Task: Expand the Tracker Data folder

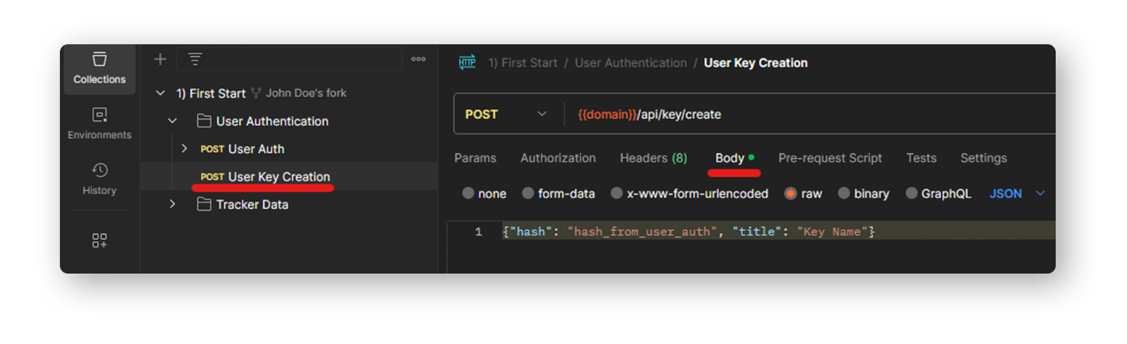Action: point(172,204)
